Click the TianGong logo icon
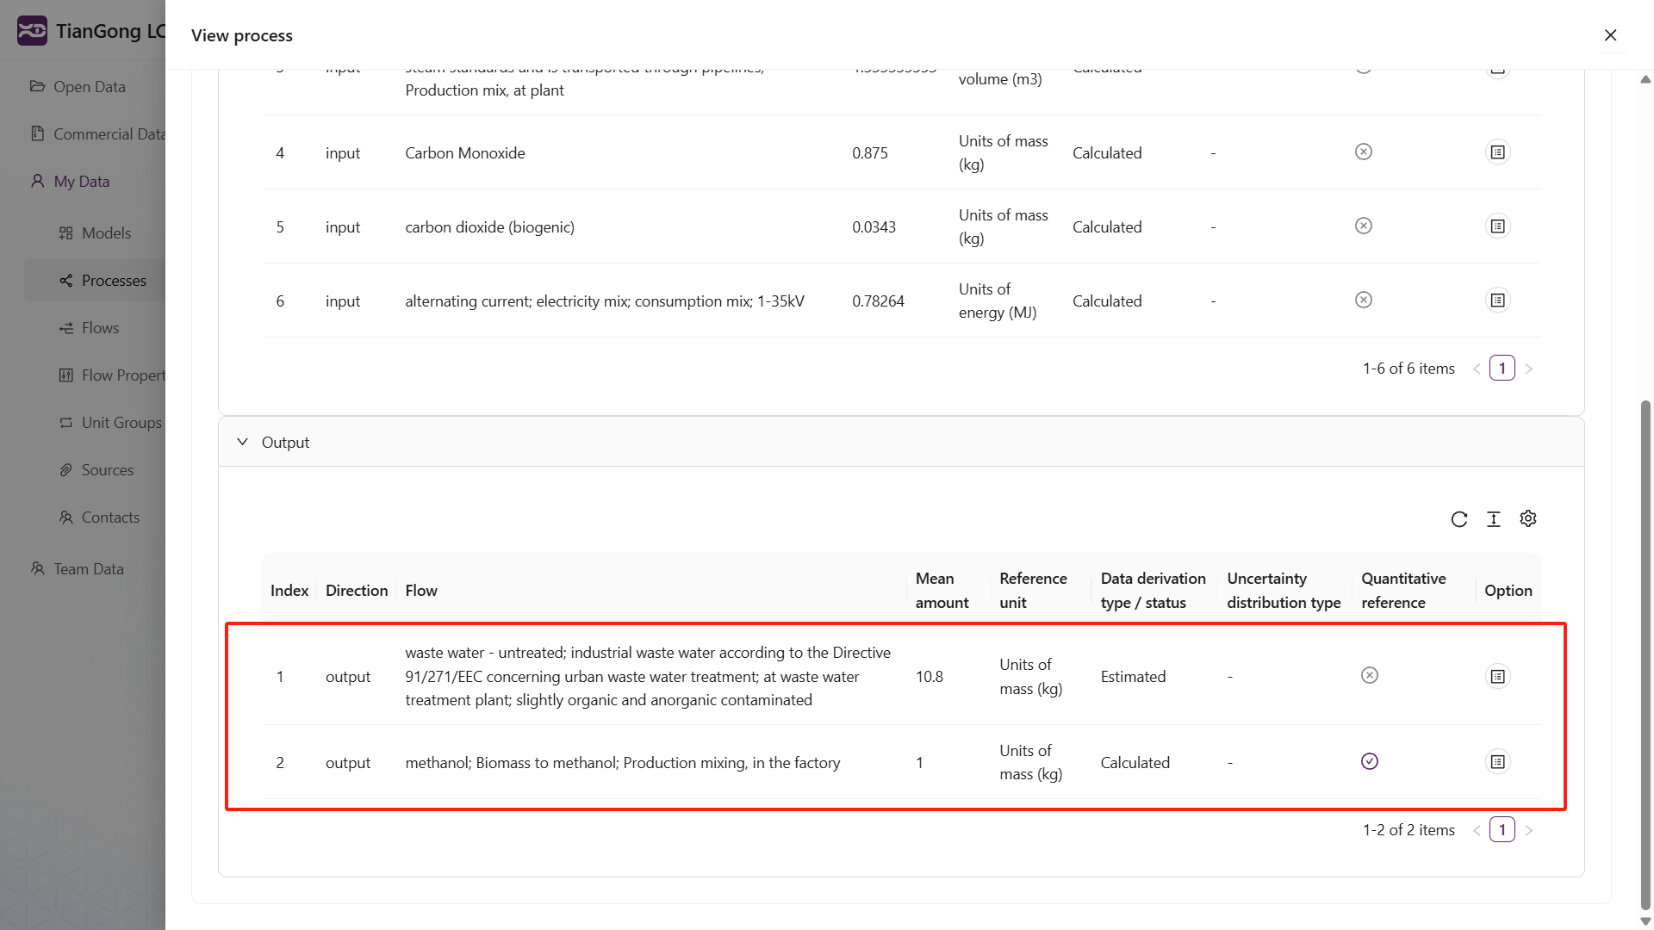The height and width of the screenshot is (930, 1654). pyautogui.click(x=32, y=31)
